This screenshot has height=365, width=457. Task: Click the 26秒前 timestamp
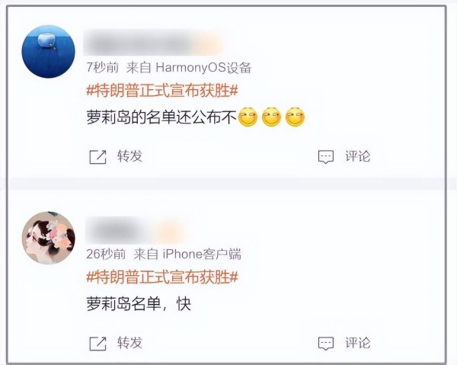click(x=106, y=255)
